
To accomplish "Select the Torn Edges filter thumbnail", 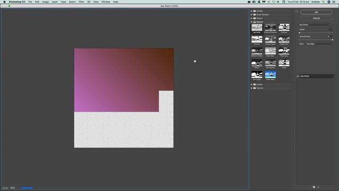I will (x=257, y=75).
